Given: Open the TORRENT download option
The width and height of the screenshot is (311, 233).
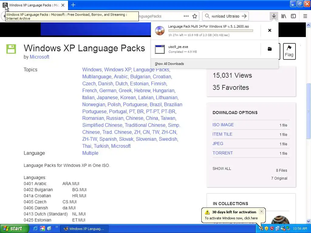Looking at the screenshot, I should (x=223, y=153).
